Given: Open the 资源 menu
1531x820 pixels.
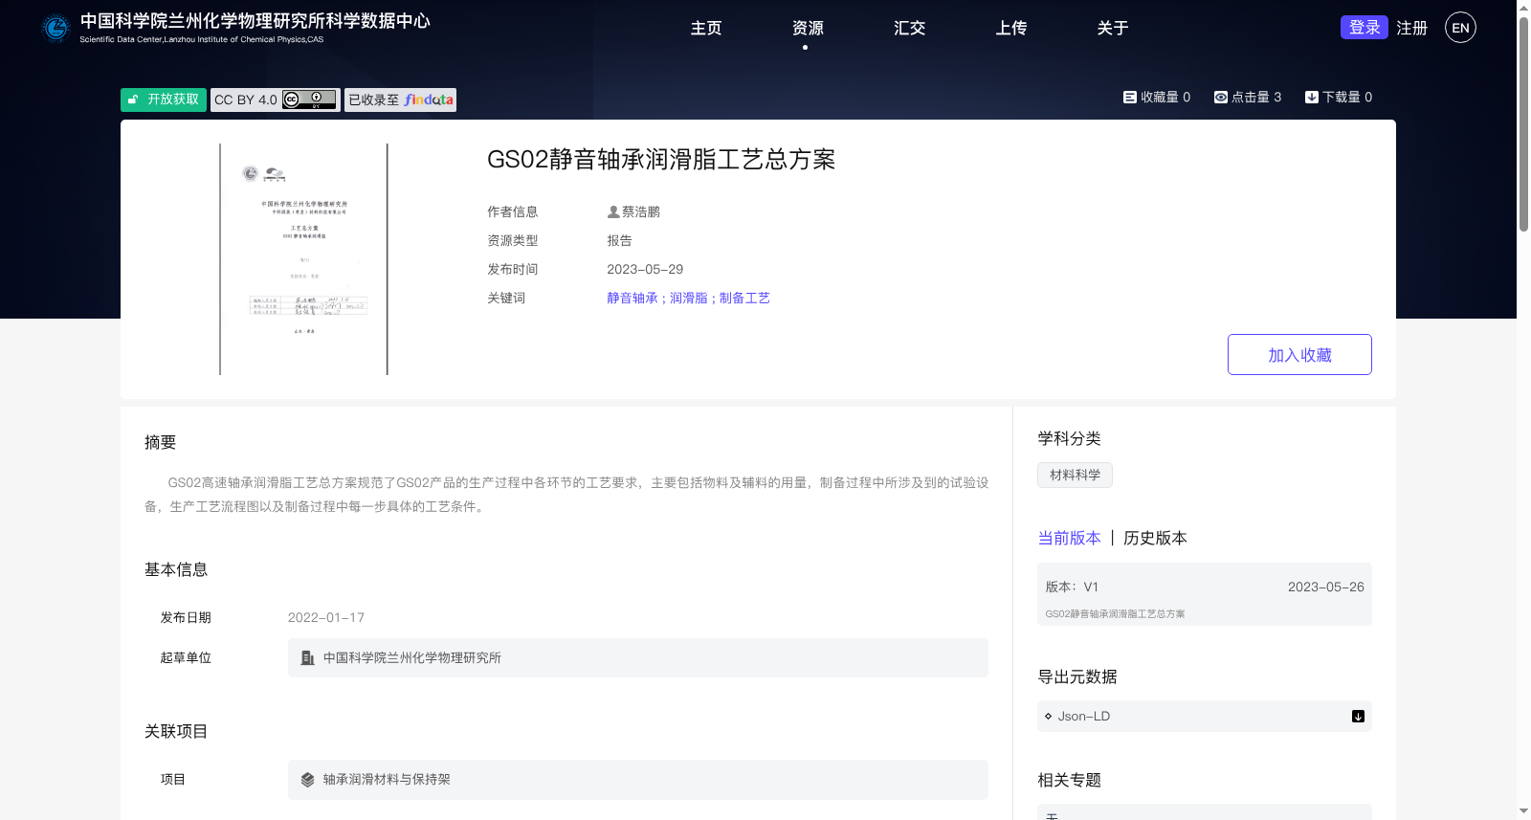Looking at the screenshot, I should pos(808,28).
